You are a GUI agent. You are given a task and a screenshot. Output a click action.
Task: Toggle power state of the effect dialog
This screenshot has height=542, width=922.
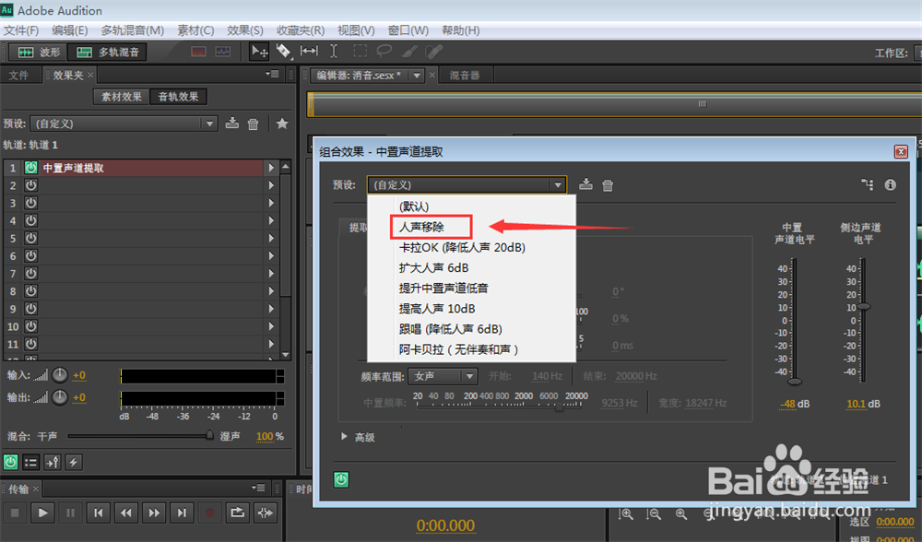coord(342,479)
